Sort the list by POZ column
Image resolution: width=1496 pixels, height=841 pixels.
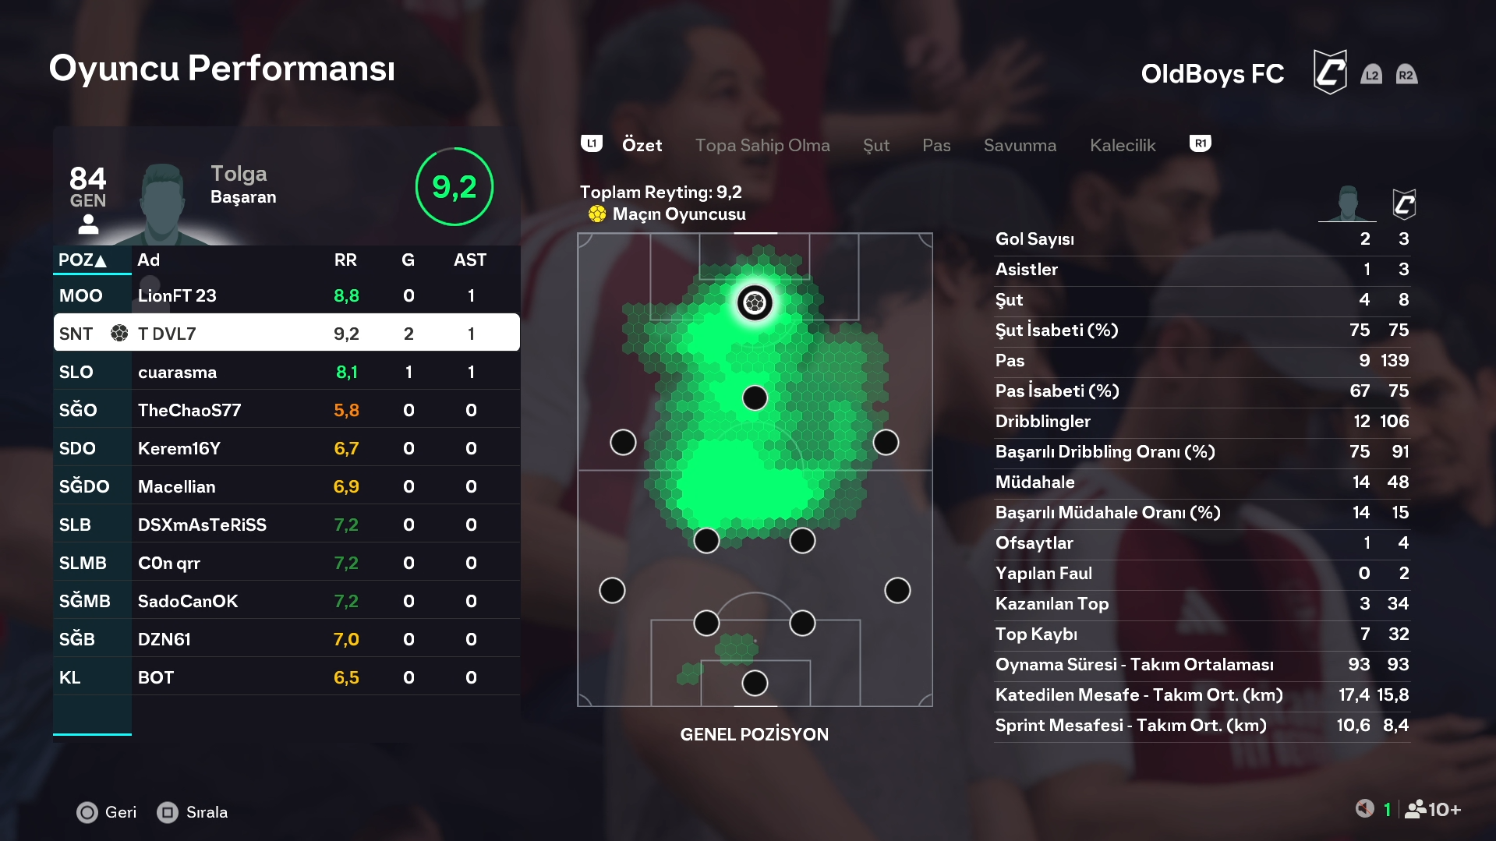83,260
